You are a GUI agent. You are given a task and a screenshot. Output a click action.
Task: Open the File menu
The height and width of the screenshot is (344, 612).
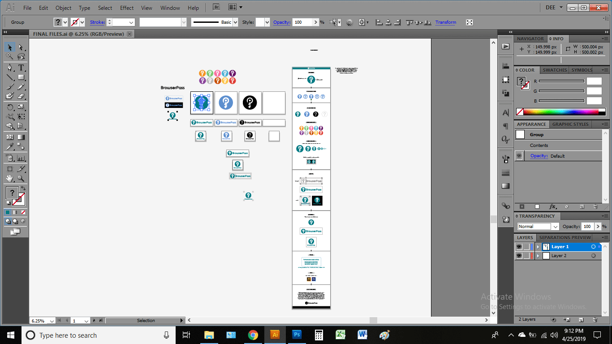(x=27, y=8)
